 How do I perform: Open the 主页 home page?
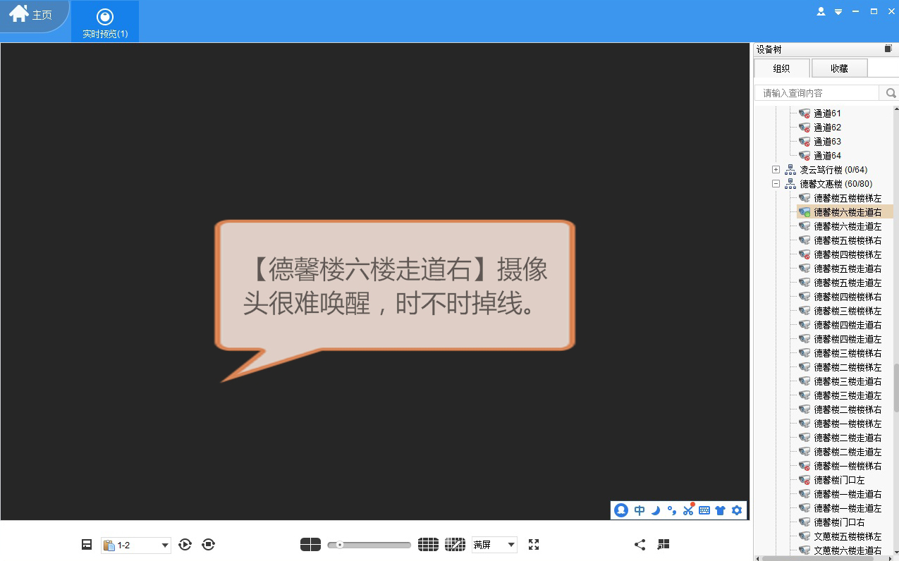click(31, 15)
